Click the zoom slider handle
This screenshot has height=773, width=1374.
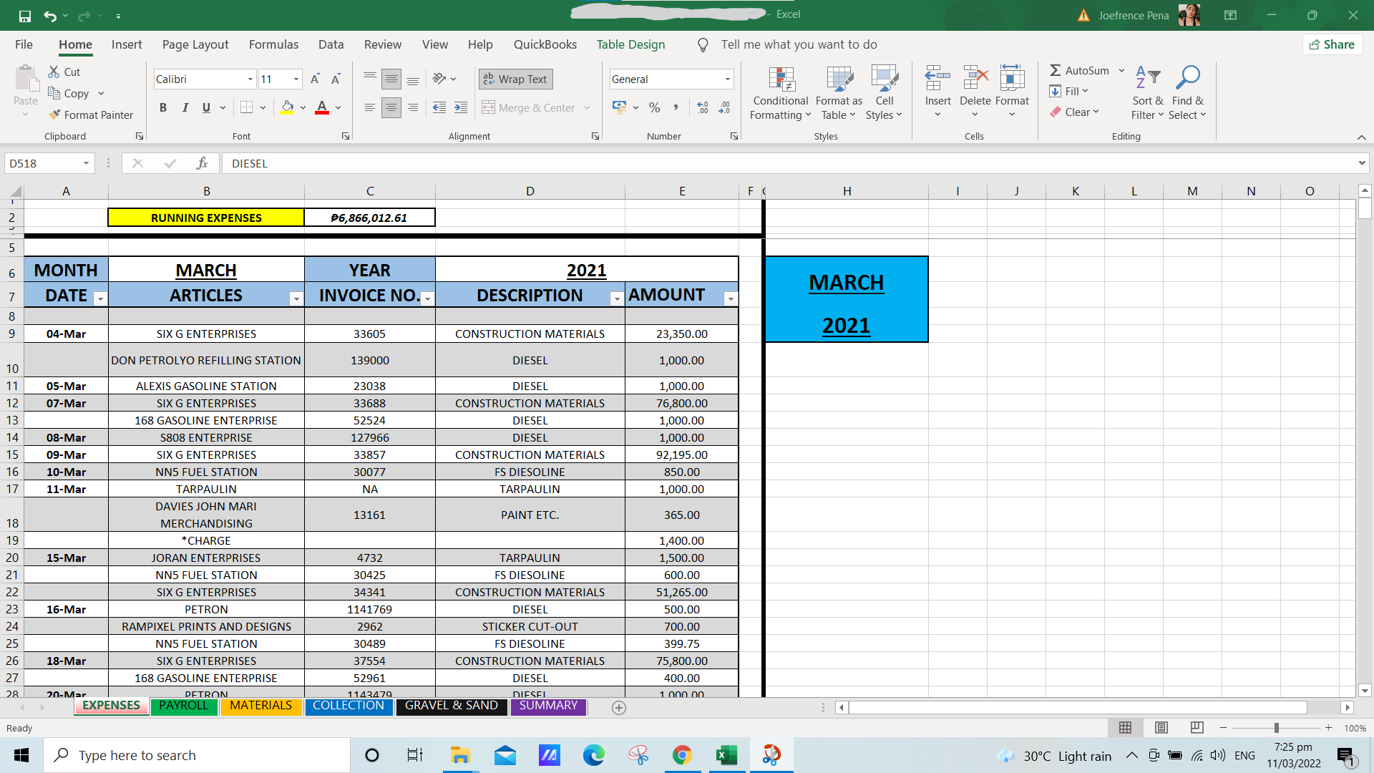(1276, 728)
